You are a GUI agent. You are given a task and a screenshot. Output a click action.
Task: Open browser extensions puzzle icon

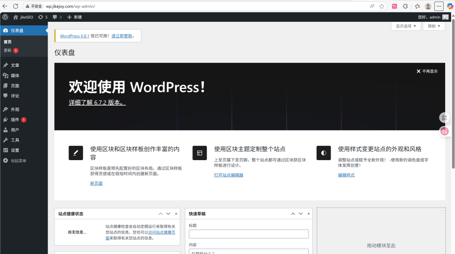click(x=405, y=6)
